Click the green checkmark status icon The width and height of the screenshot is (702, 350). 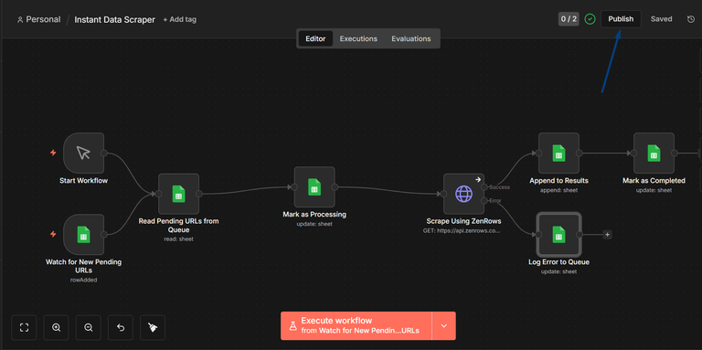(590, 19)
